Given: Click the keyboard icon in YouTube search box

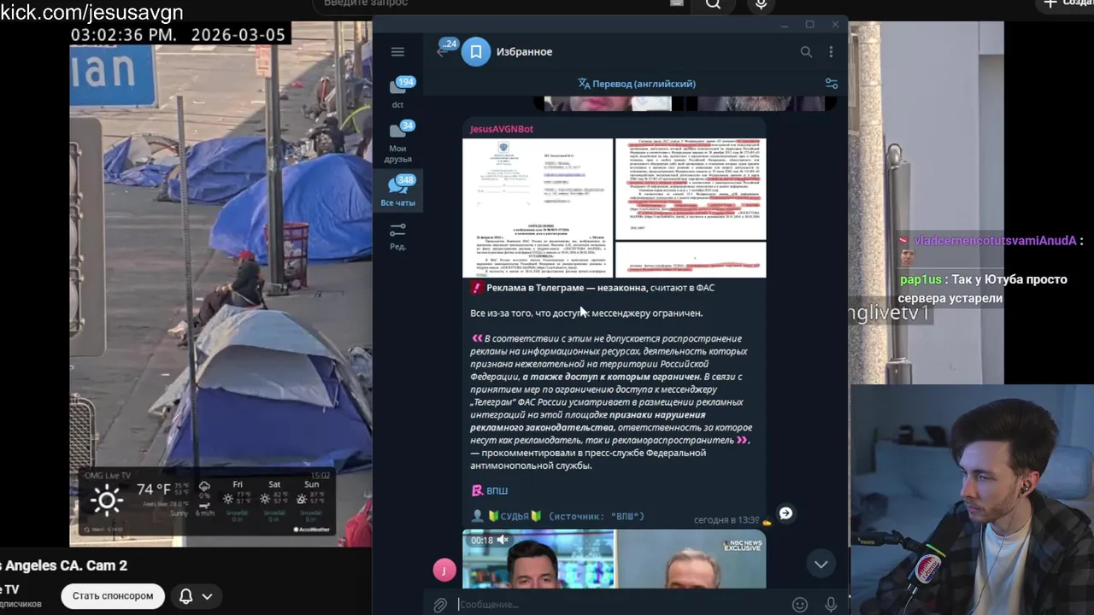Looking at the screenshot, I should [x=677, y=3].
